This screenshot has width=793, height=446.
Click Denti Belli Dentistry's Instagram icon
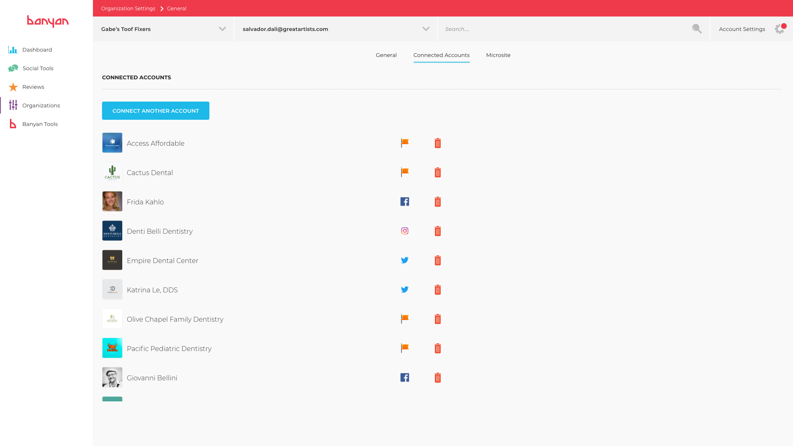[405, 231]
